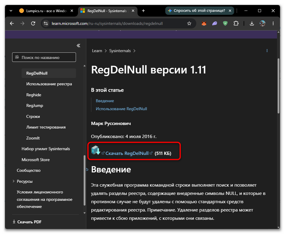Open 'Набор утилит Sysinternals' sidebar item
The width and height of the screenshot is (285, 234).
click(46, 149)
